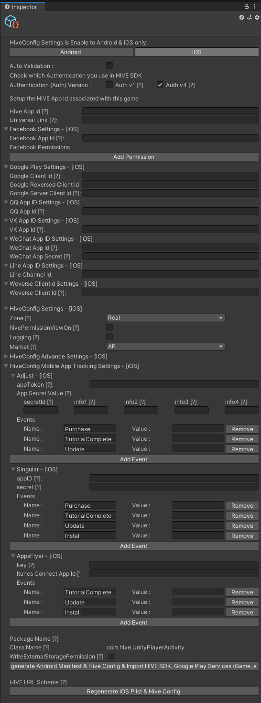261x703 pixels.
Task: Enable the Logging checkbox
Action: point(109,337)
